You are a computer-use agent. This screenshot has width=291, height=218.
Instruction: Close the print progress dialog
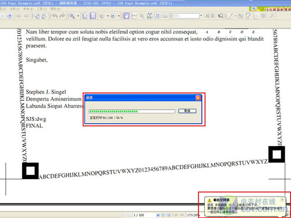[x=198, y=98]
